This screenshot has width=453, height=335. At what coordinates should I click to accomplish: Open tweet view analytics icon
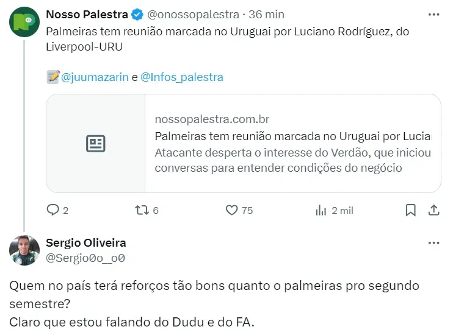coord(321,210)
